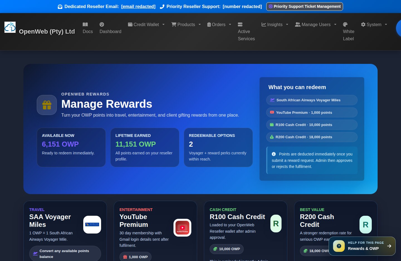Viewport: 401px width, 261px height.
Task: Click the info icon in the points notice
Action: [x=274, y=154]
